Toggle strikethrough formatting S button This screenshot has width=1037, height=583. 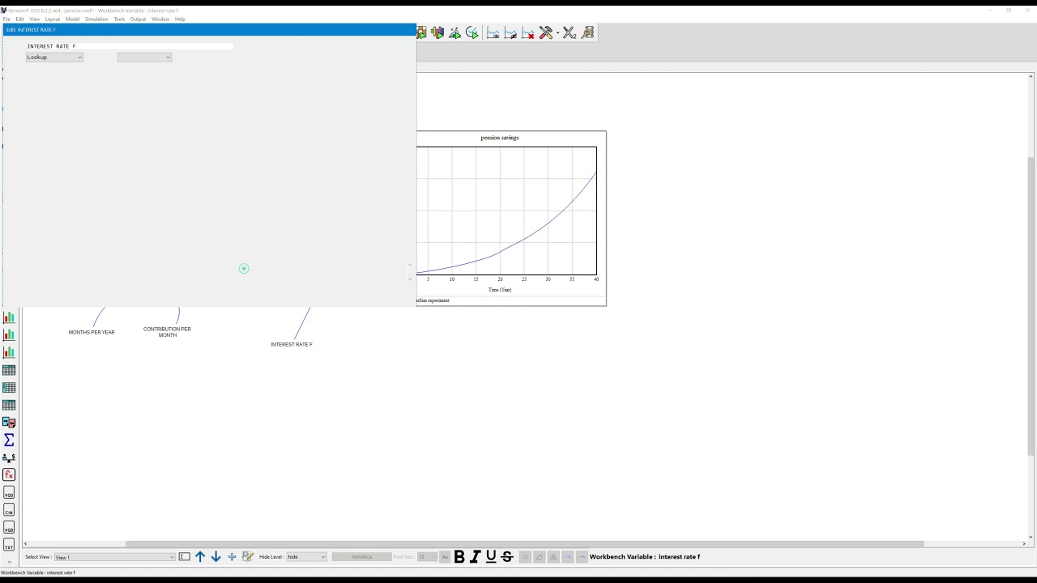pyautogui.click(x=507, y=557)
